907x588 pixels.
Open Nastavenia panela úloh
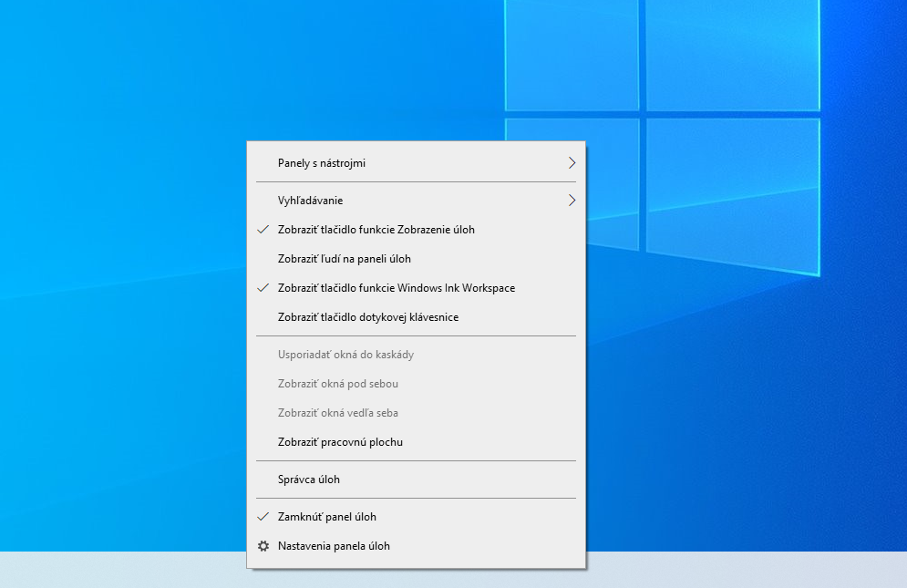[x=416, y=546]
